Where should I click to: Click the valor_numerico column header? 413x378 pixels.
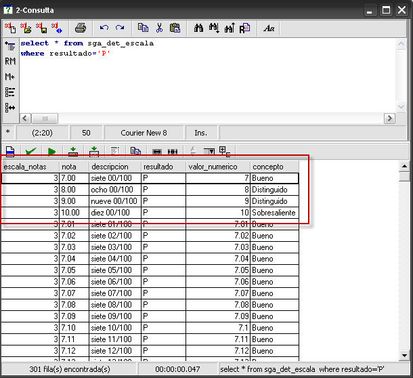(x=218, y=167)
